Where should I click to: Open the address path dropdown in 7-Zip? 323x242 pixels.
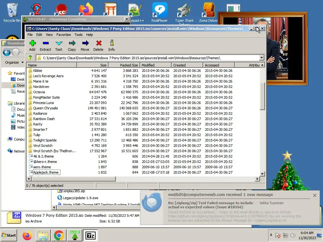(x=261, y=58)
